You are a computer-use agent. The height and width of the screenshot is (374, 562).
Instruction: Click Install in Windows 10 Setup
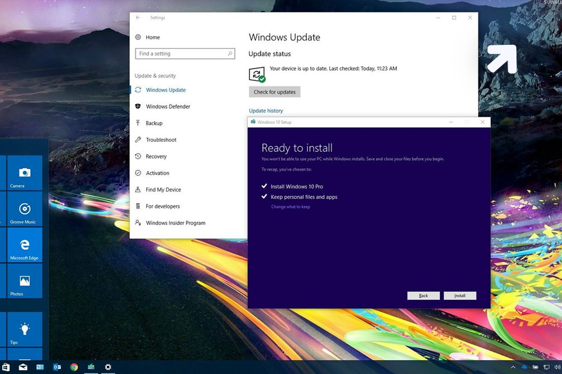[460, 295]
